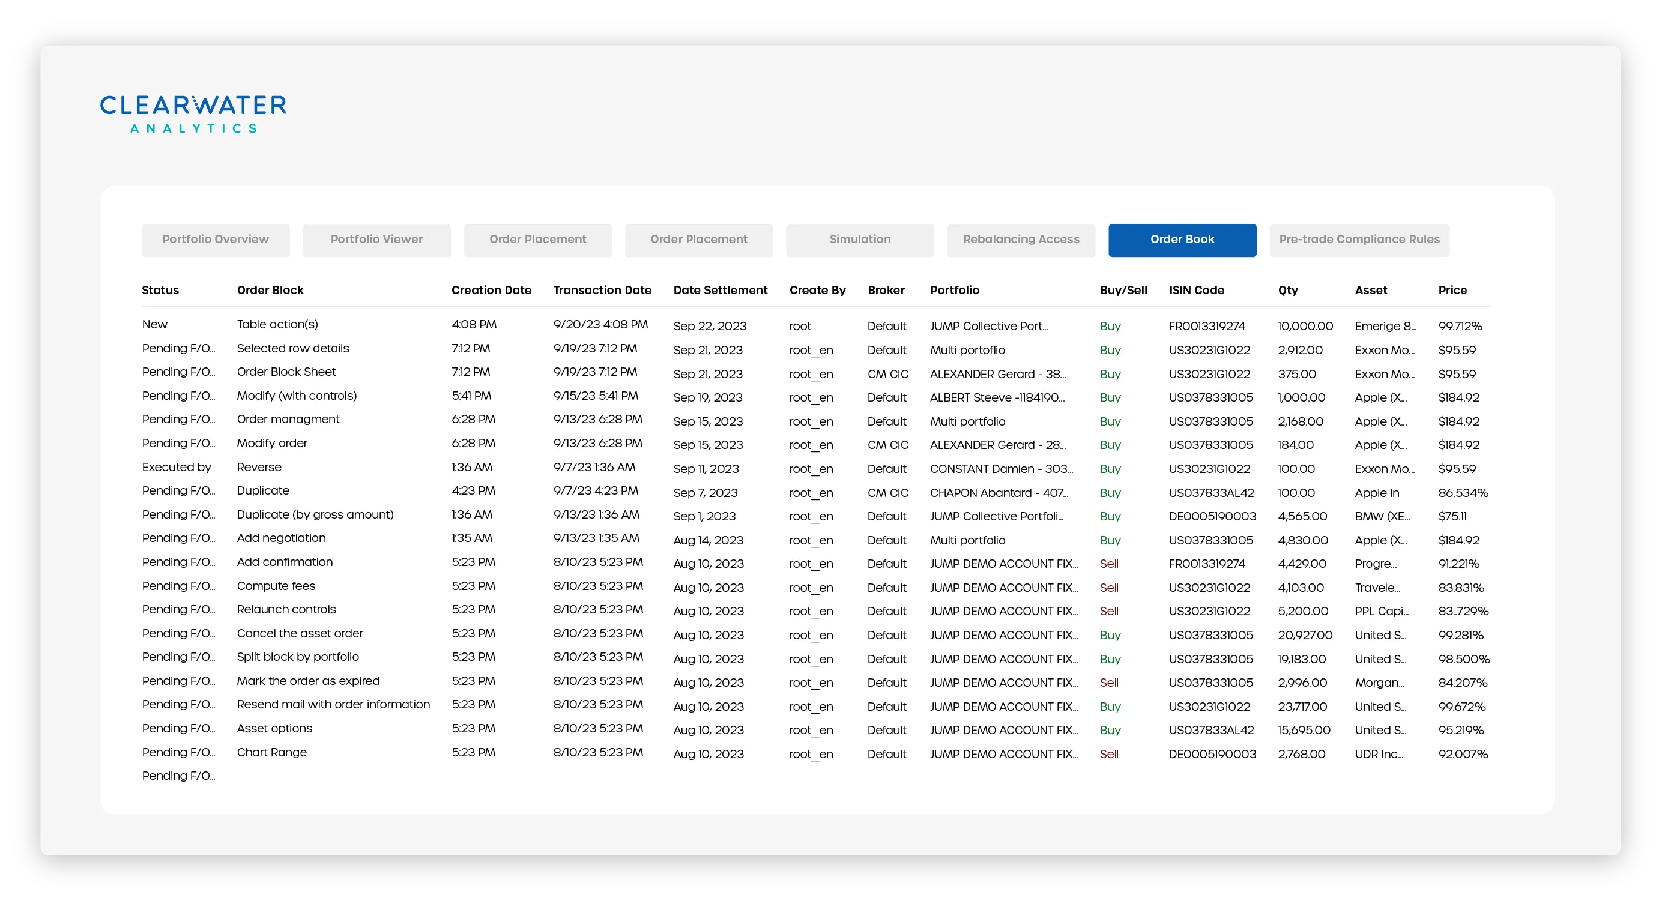
Task: Click the Cancel the asset order entry
Action: [300, 633]
